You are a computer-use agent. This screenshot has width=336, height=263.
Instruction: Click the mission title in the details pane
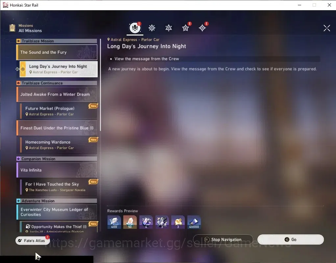pos(147,46)
